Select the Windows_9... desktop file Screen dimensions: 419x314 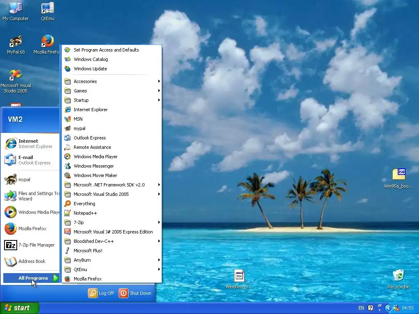coord(239,279)
